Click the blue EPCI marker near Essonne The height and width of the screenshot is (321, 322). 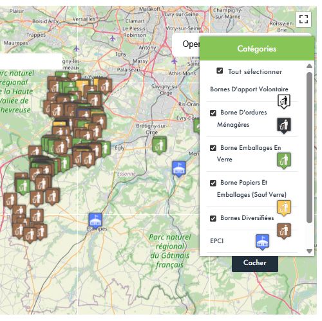(179, 169)
